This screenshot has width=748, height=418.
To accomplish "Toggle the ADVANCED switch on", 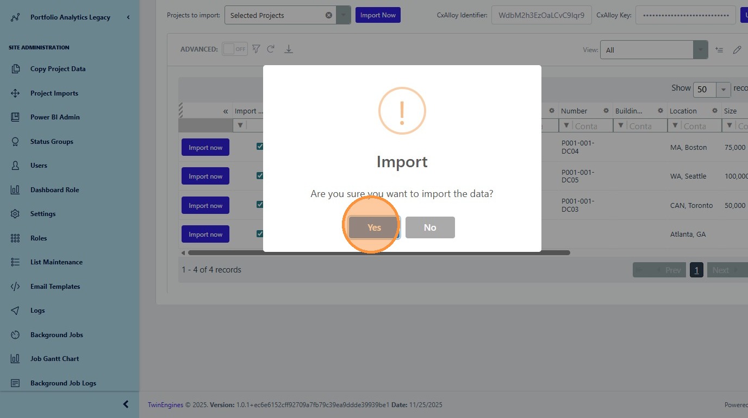I will pyautogui.click(x=235, y=49).
